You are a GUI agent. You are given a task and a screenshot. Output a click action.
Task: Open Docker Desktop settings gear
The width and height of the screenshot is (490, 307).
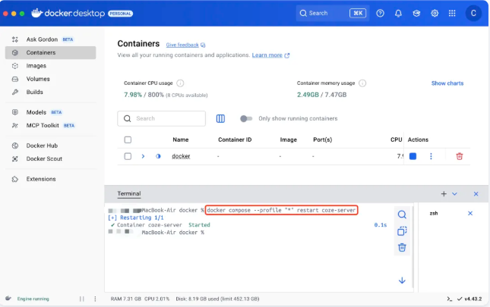[x=435, y=13]
